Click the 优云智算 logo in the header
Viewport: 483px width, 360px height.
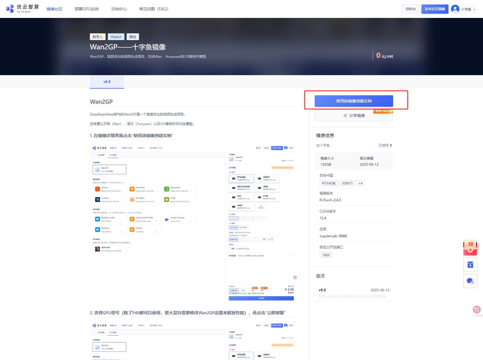click(22, 9)
